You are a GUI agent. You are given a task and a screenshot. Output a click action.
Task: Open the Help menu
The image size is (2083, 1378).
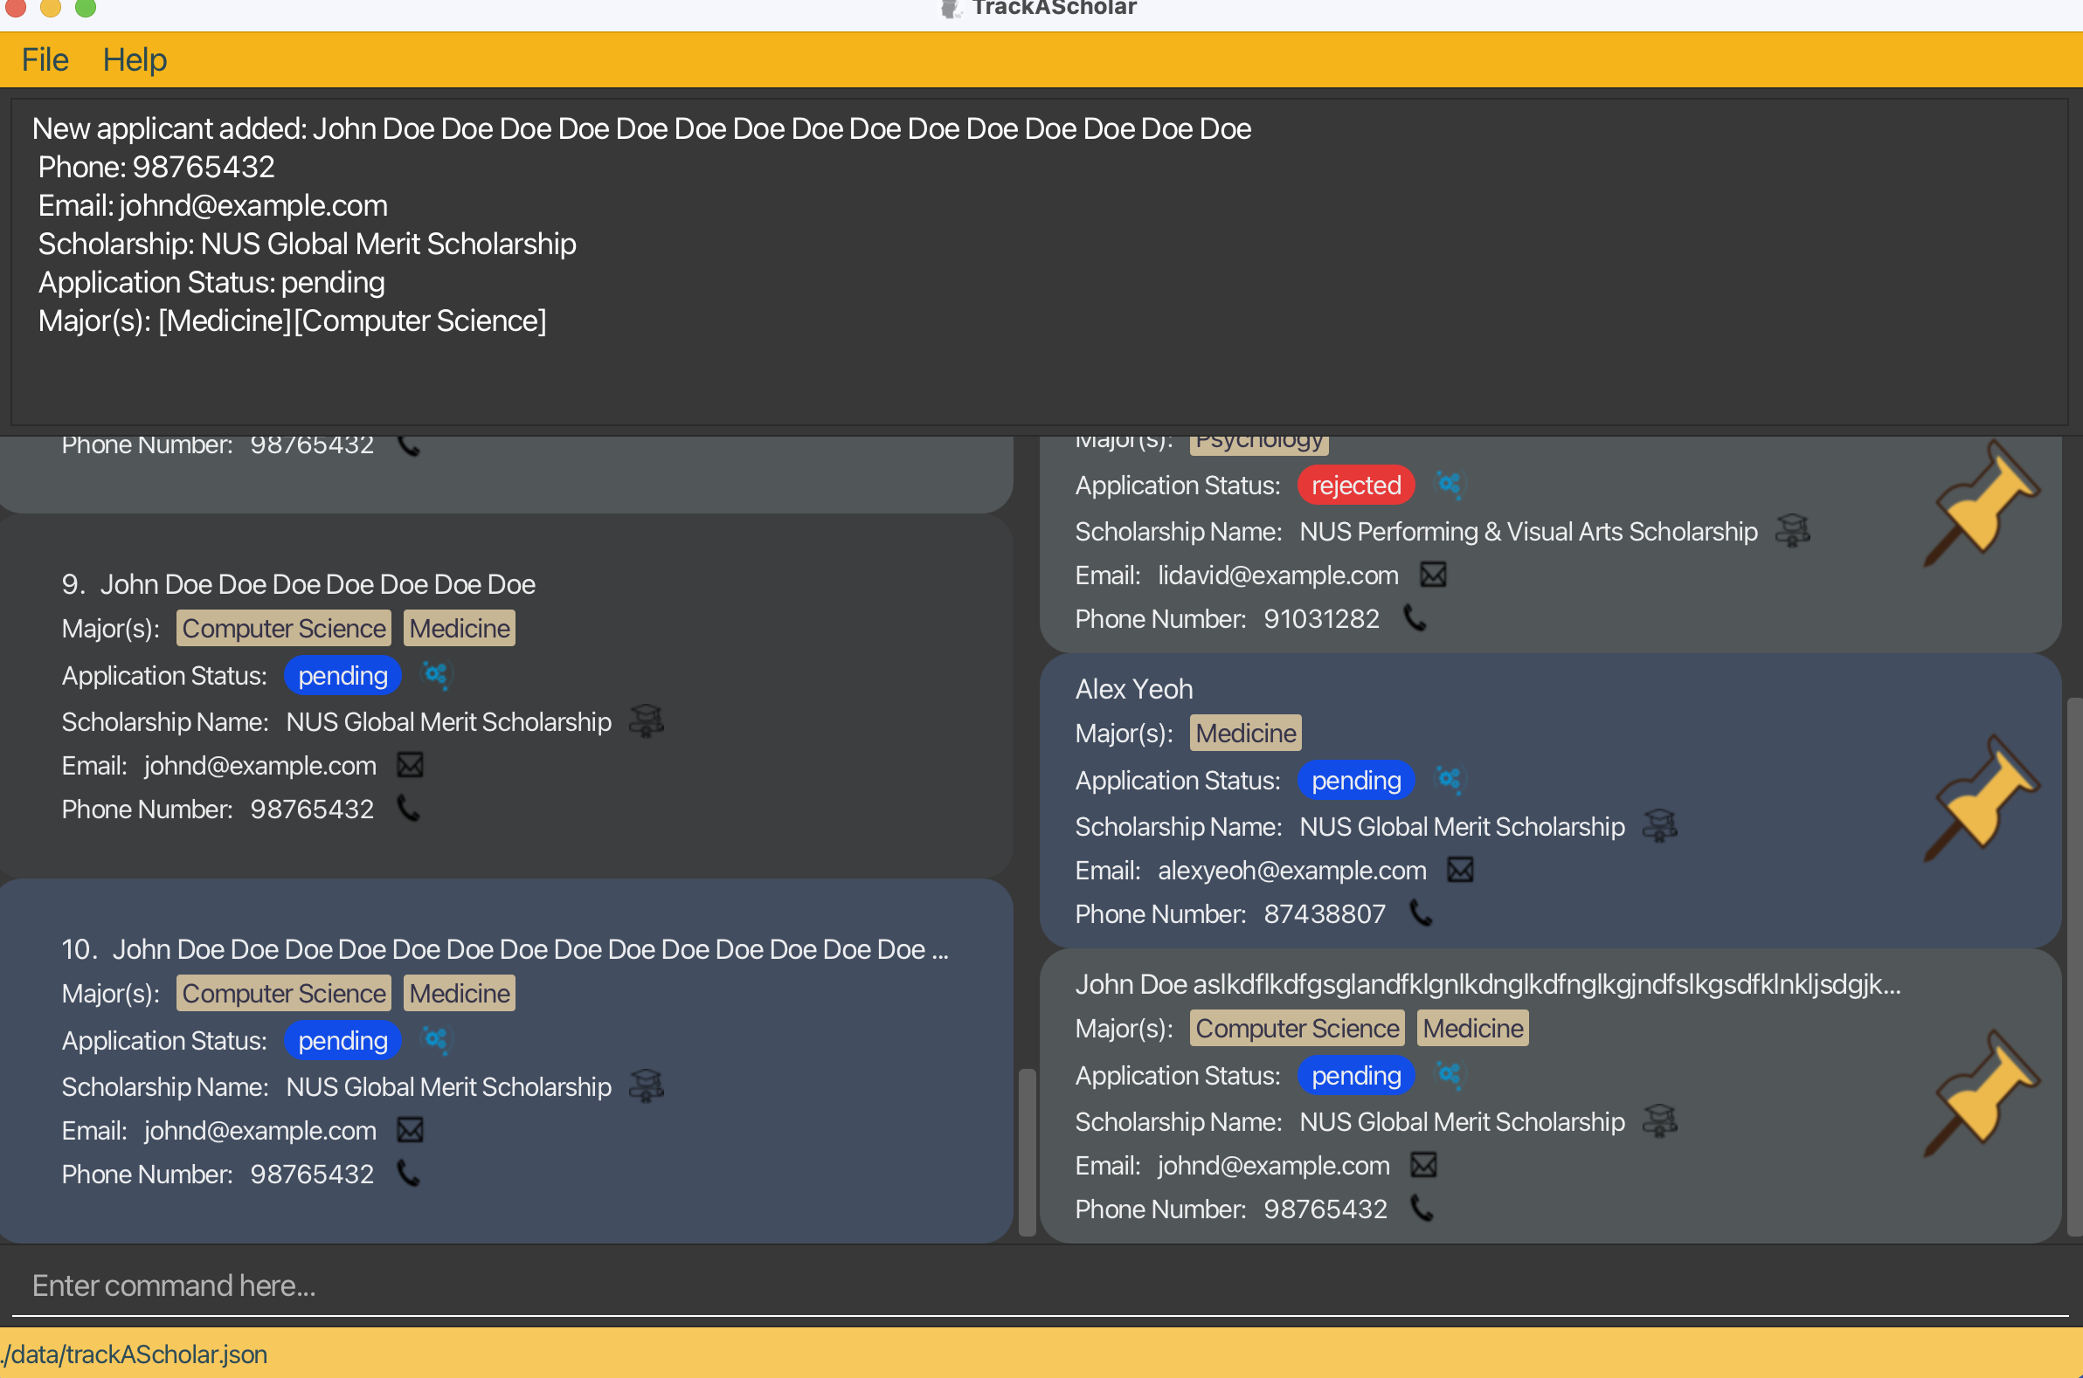pyautogui.click(x=134, y=60)
